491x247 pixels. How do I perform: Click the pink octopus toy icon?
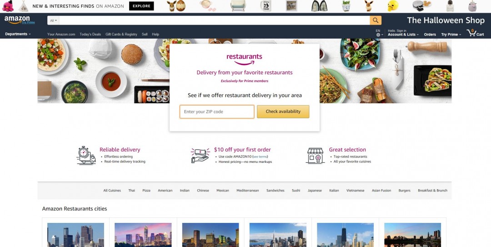tap(8, 5)
